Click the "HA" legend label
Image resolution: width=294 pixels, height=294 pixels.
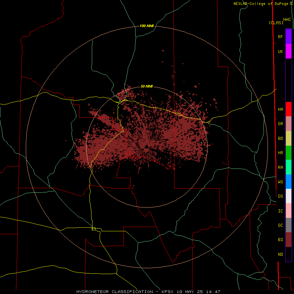pos(280,109)
